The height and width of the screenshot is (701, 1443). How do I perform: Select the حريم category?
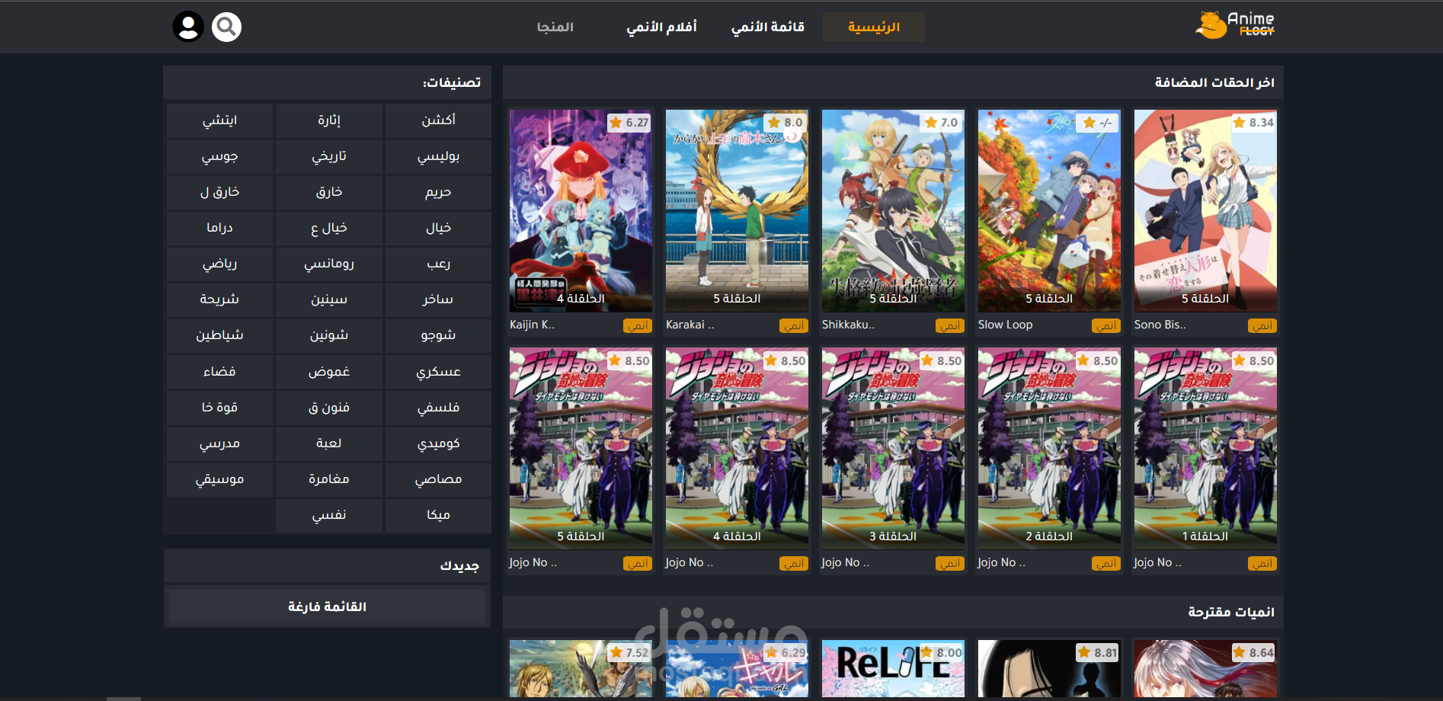pos(438,192)
